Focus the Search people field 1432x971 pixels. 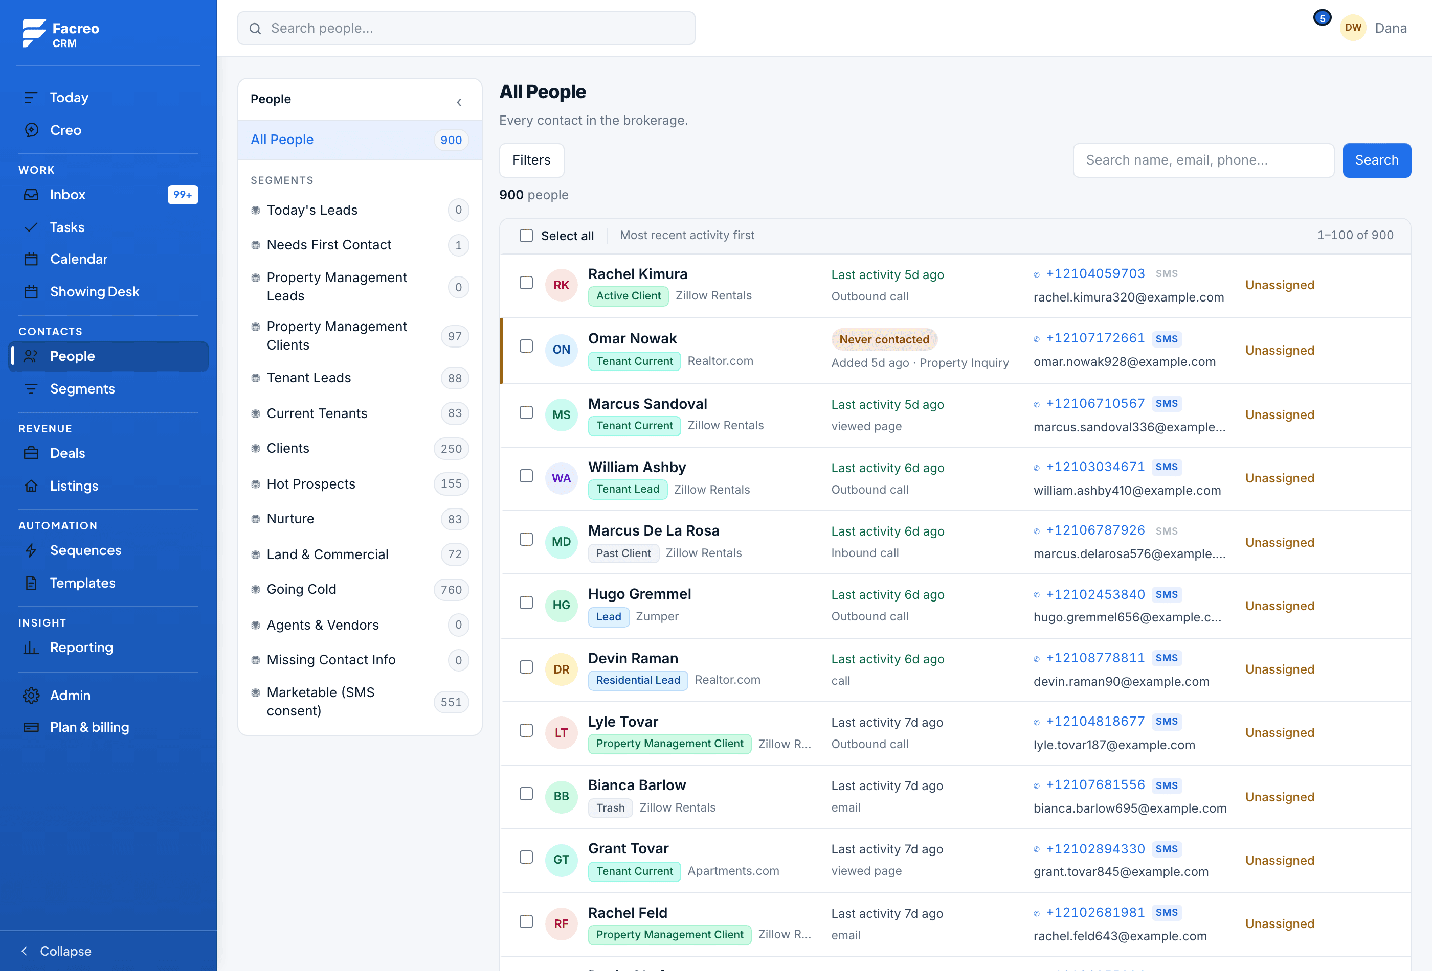pyautogui.click(x=466, y=28)
